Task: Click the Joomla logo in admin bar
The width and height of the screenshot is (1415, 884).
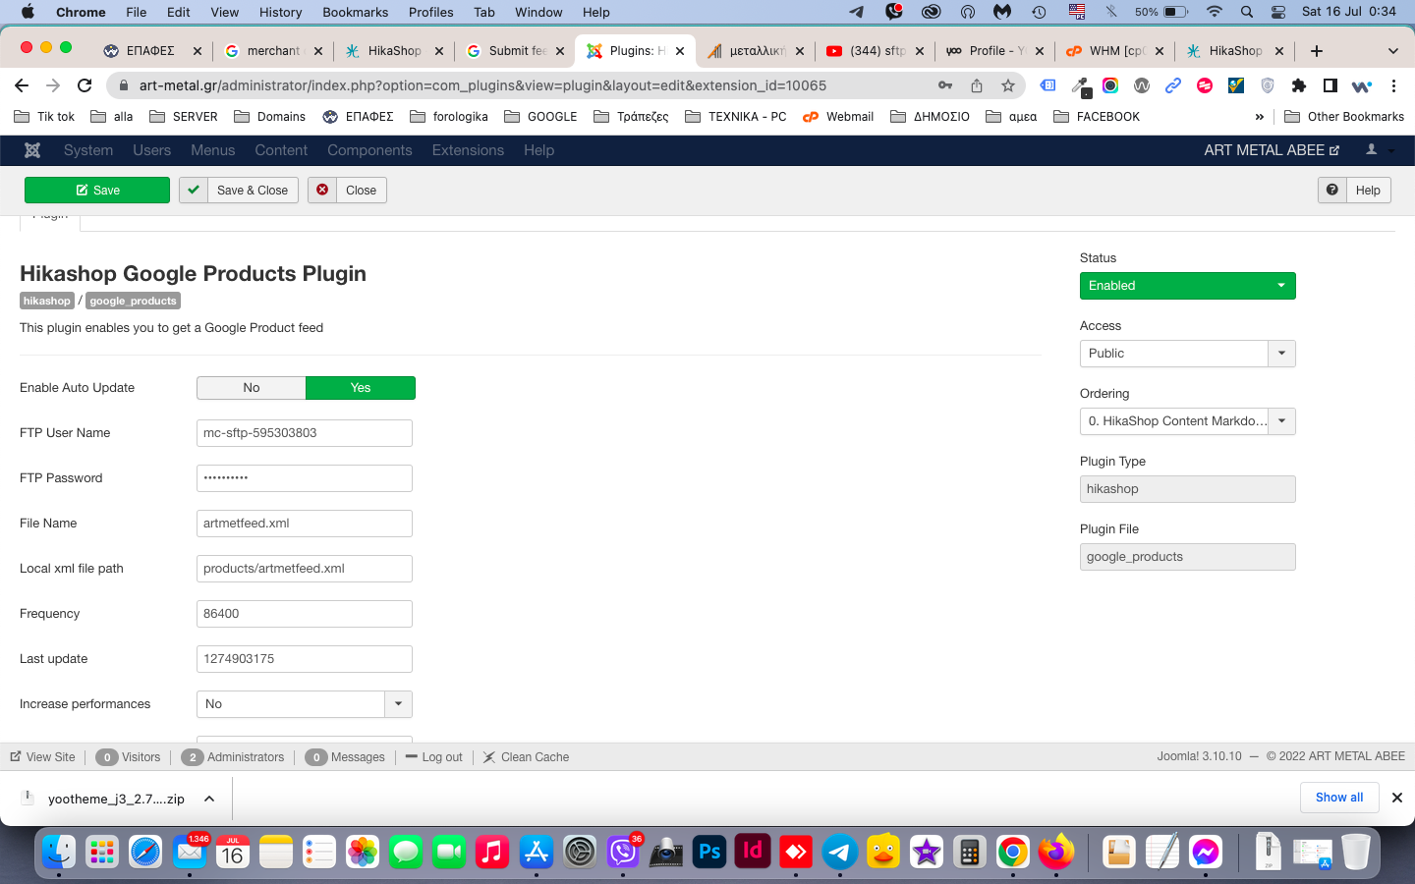Action: tap(32, 150)
